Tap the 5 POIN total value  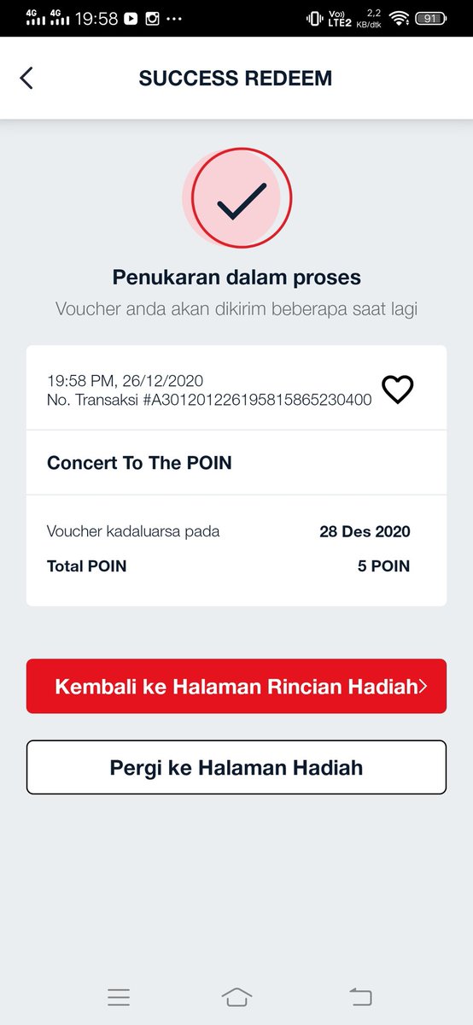(383, 566)
